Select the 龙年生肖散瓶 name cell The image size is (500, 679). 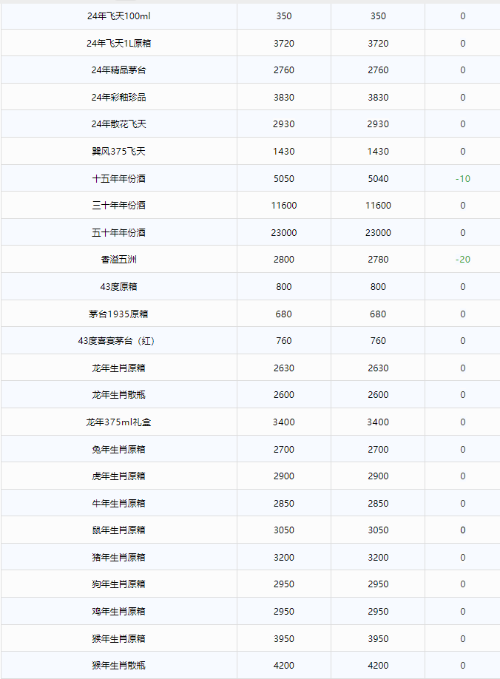[x=118, y=395]
